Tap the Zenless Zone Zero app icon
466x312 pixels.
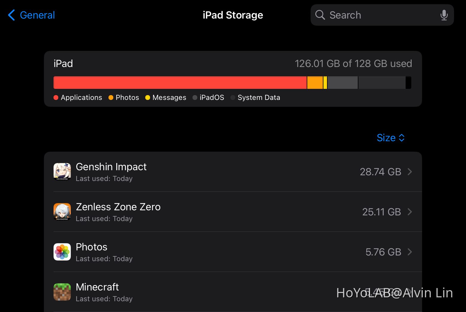tap(62, 212)
